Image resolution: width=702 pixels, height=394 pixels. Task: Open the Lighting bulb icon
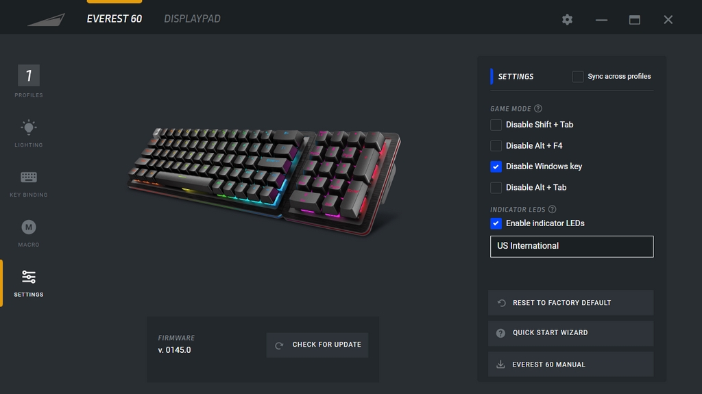(x=29, y=127)
